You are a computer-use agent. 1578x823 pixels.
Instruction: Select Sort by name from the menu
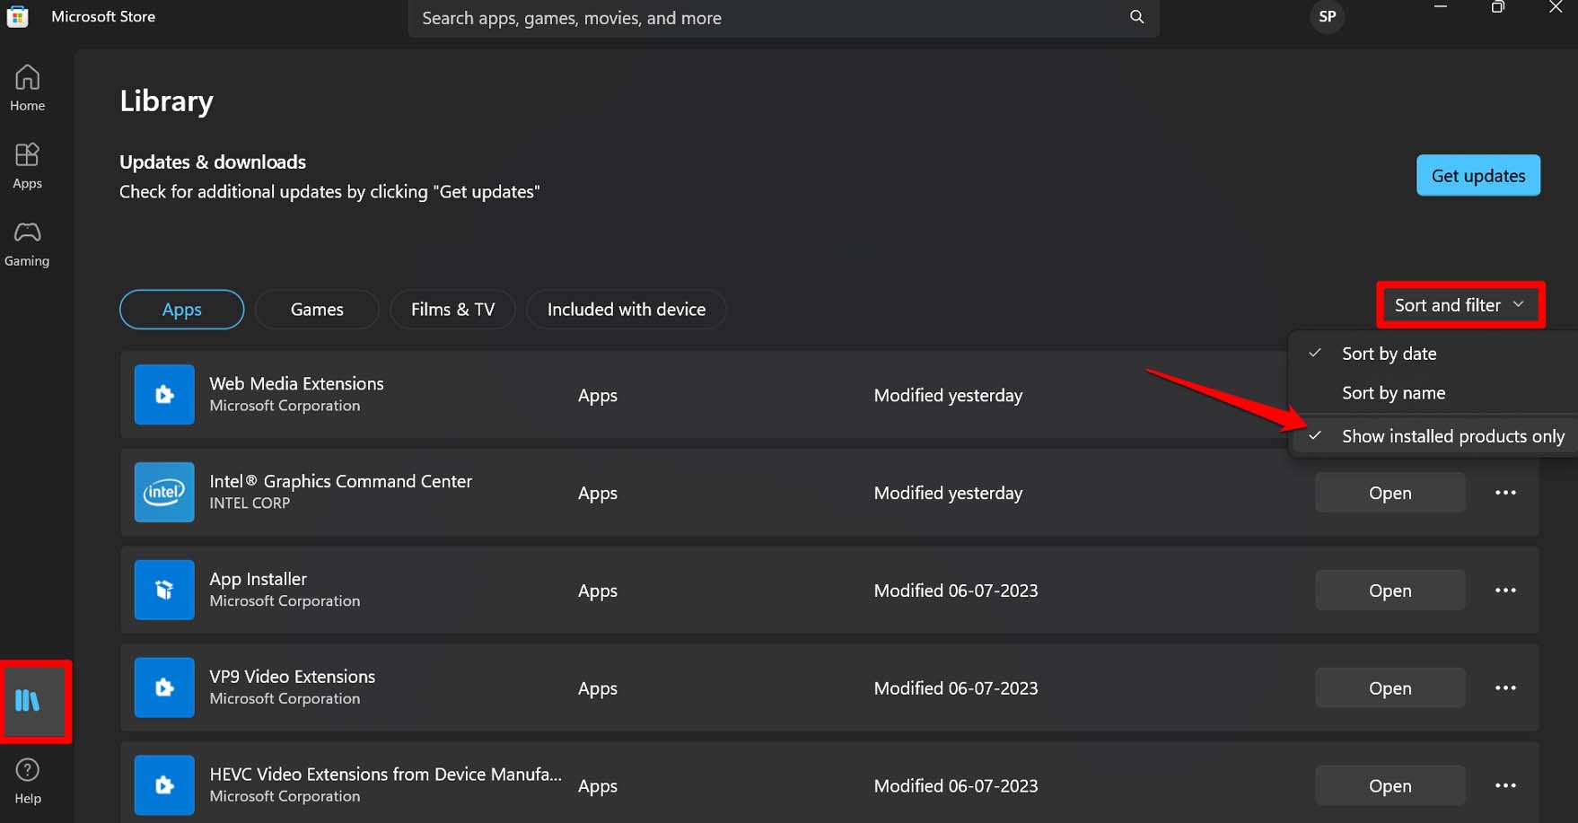click(1392, 392)
